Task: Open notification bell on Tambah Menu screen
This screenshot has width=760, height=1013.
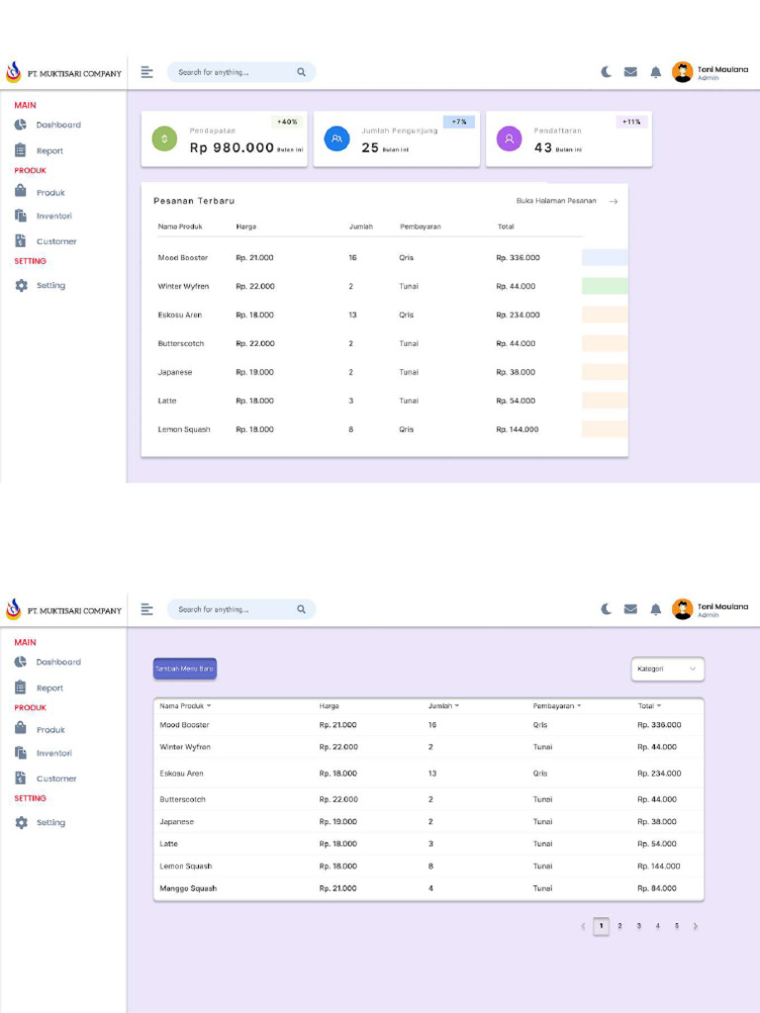Action: click(x=655, y=608)
